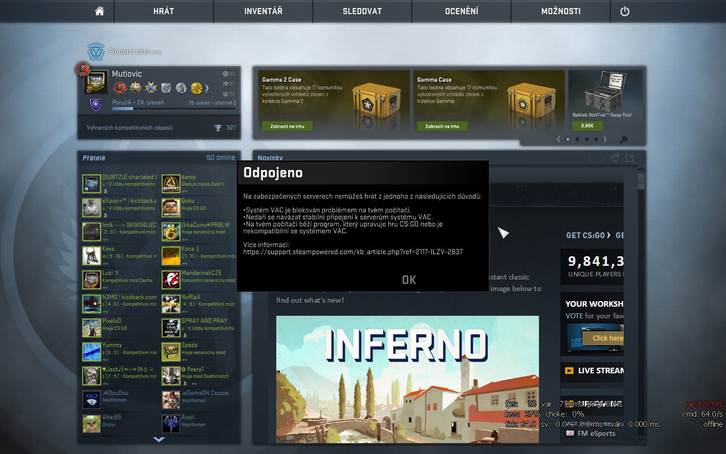
Task: Select the second store page dot
Action: point(577,139)
